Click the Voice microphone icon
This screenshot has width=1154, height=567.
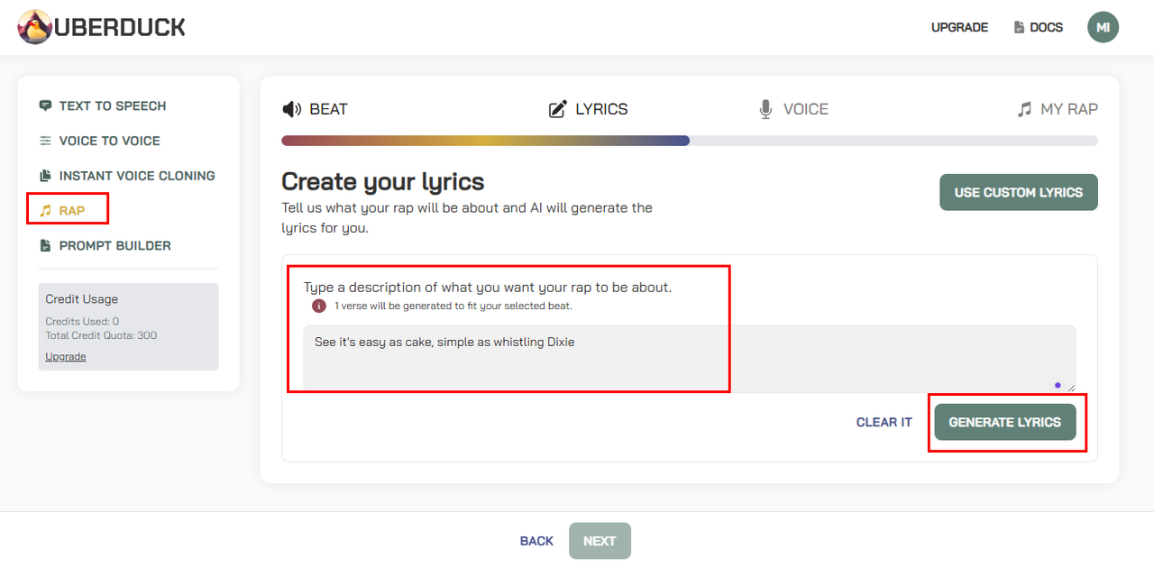pos(766,109)
